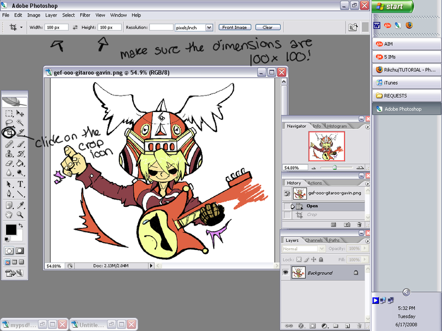Open Opacity slider arrow
Viewport: 442px width, 331px height.
click(365, 249)
